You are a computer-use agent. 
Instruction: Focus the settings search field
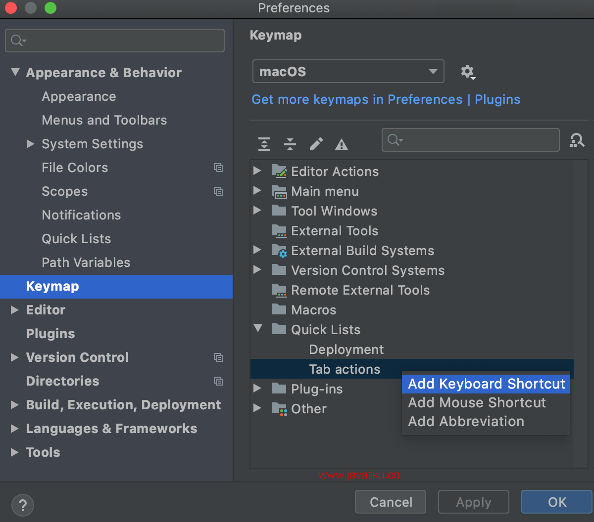(x=115, y=41)
